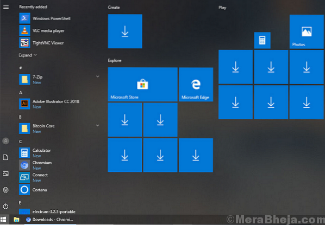Open electrum-3.2.3-portable entry

coord(59,211)
